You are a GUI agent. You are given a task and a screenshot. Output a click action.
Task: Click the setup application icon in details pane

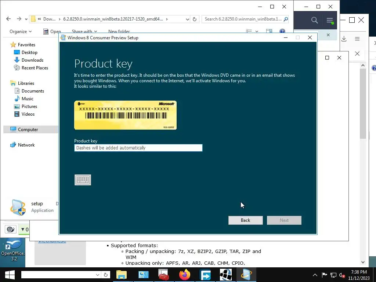click(18, 207)
